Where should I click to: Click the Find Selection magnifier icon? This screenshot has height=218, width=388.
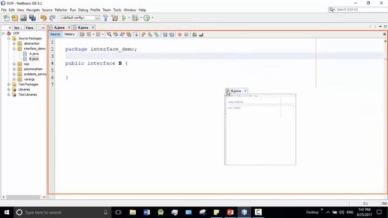[x=109, y=35]
